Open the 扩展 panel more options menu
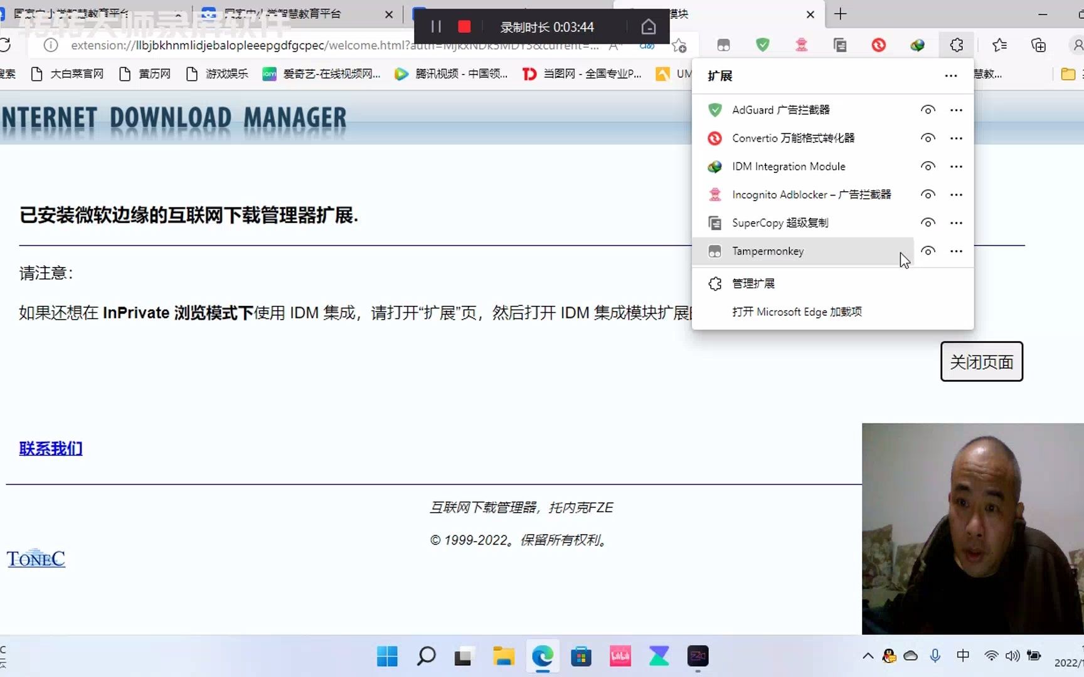 pyautogui.click(x=951, y=76)
